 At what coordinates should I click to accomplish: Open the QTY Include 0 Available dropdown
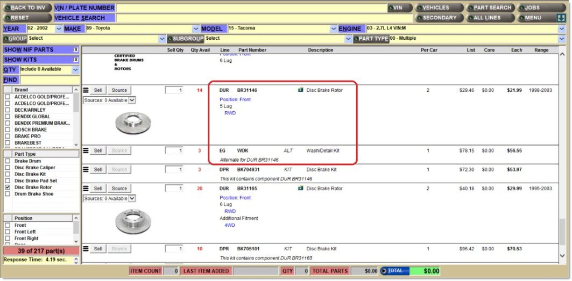coord(75,70)
